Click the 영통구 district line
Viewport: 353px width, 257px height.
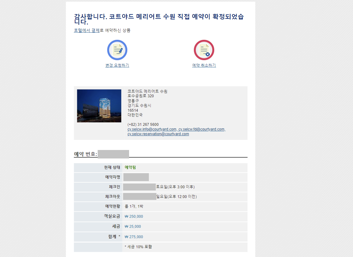pyautogui.click(x=133, y=101)
